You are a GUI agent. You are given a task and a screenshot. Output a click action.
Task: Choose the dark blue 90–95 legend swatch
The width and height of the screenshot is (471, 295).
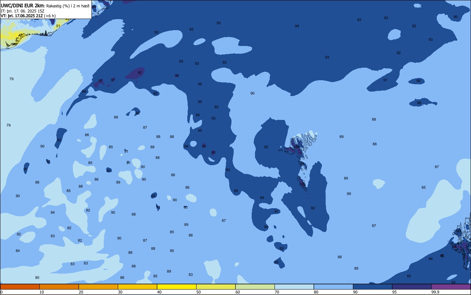point(372,287)
